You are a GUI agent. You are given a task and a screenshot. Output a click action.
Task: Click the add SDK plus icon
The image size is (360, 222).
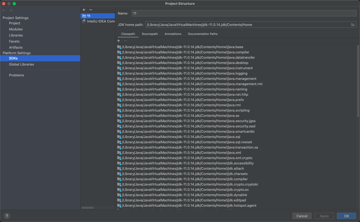click(x=84, y=10)
